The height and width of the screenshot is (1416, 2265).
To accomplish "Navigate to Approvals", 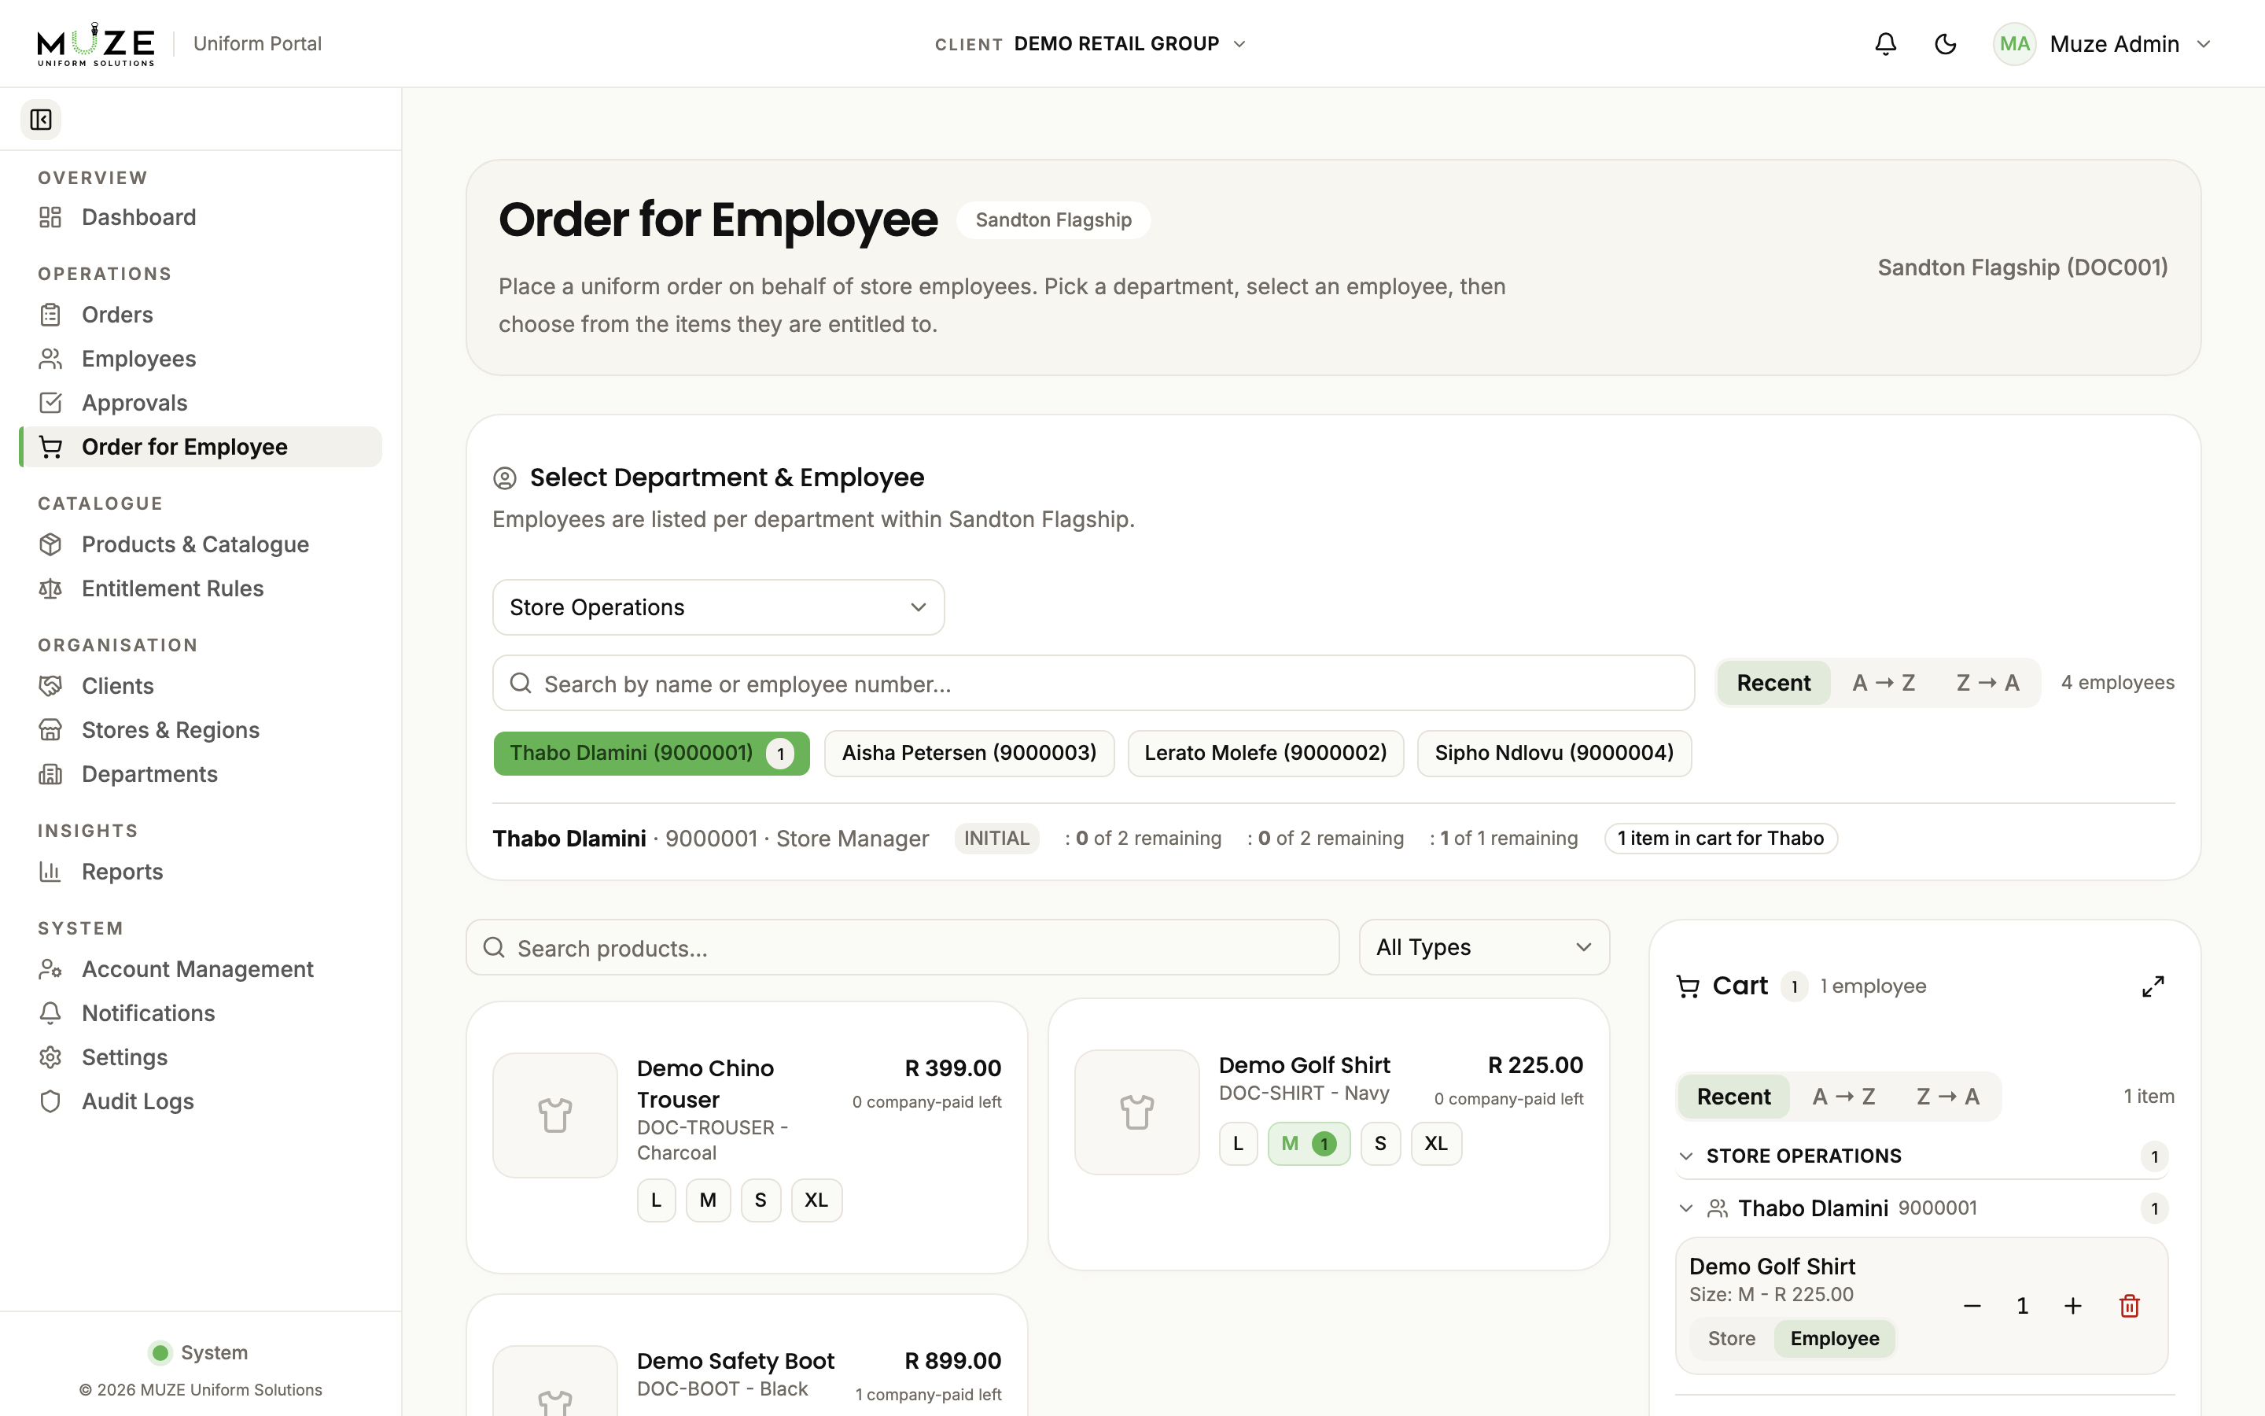I will click(x=201, y=403).
